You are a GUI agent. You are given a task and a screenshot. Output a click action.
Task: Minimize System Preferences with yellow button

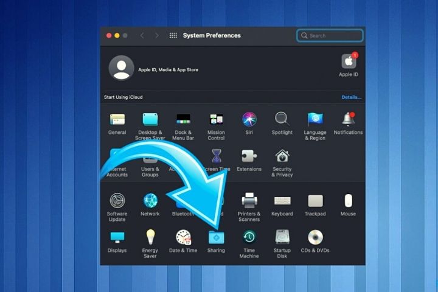point(117,35)
